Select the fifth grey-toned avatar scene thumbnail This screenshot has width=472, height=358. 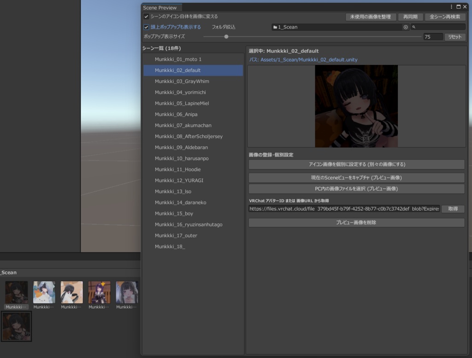[x=127, y=292]
